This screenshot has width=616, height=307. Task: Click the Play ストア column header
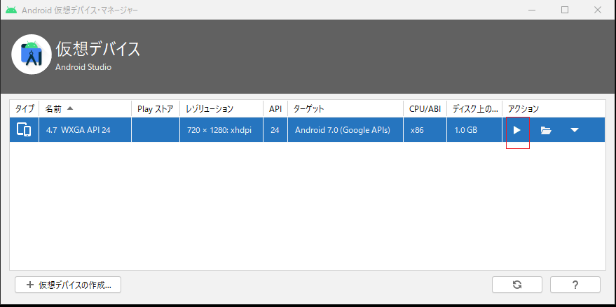coord(156,108)
